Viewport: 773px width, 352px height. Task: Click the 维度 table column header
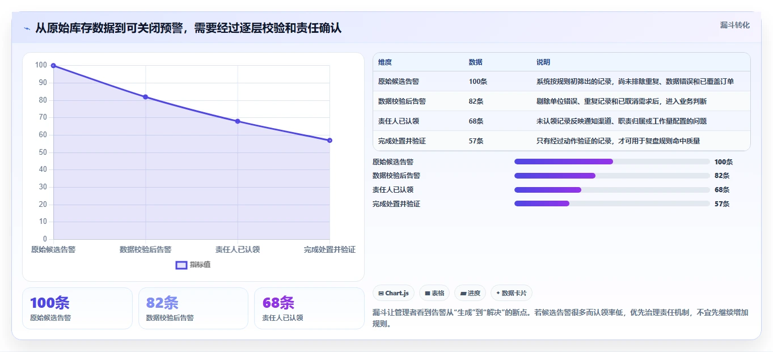click(x=385, y=62)
